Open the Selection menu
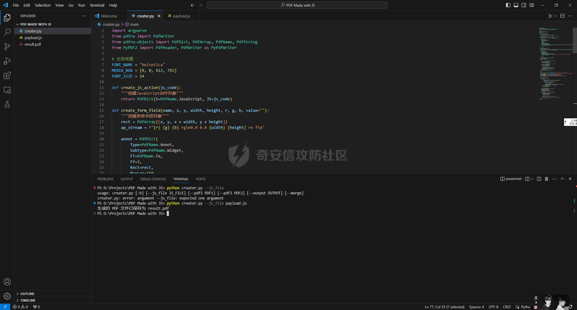The height and width of the screenshot is (310, 577). (x=43, y=5)
